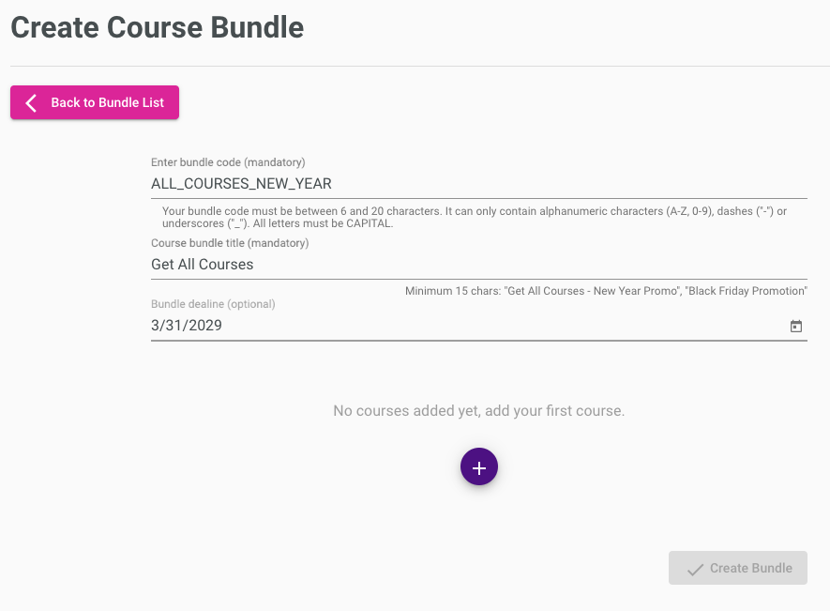
Task: Click the Create Bundle button label
Action: pyautogui.click(x=750, y=568)
